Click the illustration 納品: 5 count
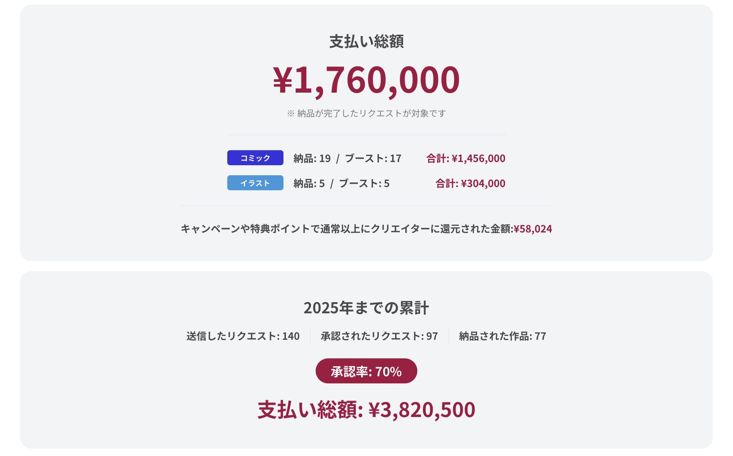This screenshot has height=456, width=733. (309, 183)
